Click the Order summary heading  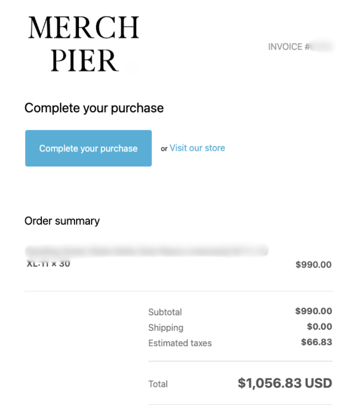pyautogui.click(x=62, y=221)
